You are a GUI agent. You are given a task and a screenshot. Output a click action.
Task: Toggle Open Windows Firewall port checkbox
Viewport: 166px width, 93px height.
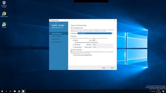(75, 42)
